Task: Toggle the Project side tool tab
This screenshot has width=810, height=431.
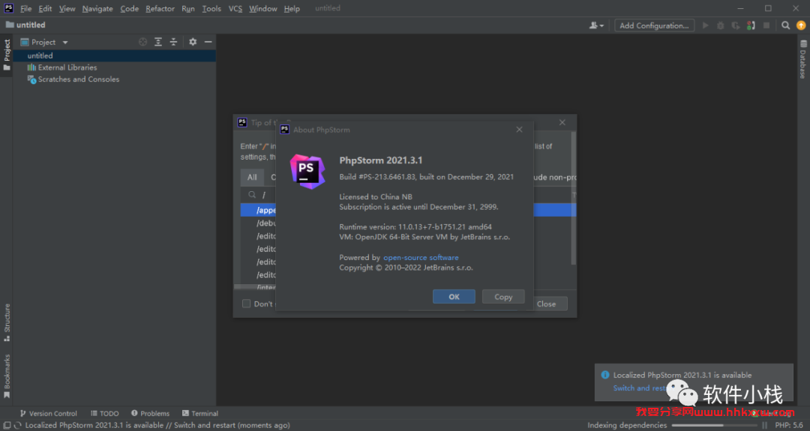Action: [7, 55]
